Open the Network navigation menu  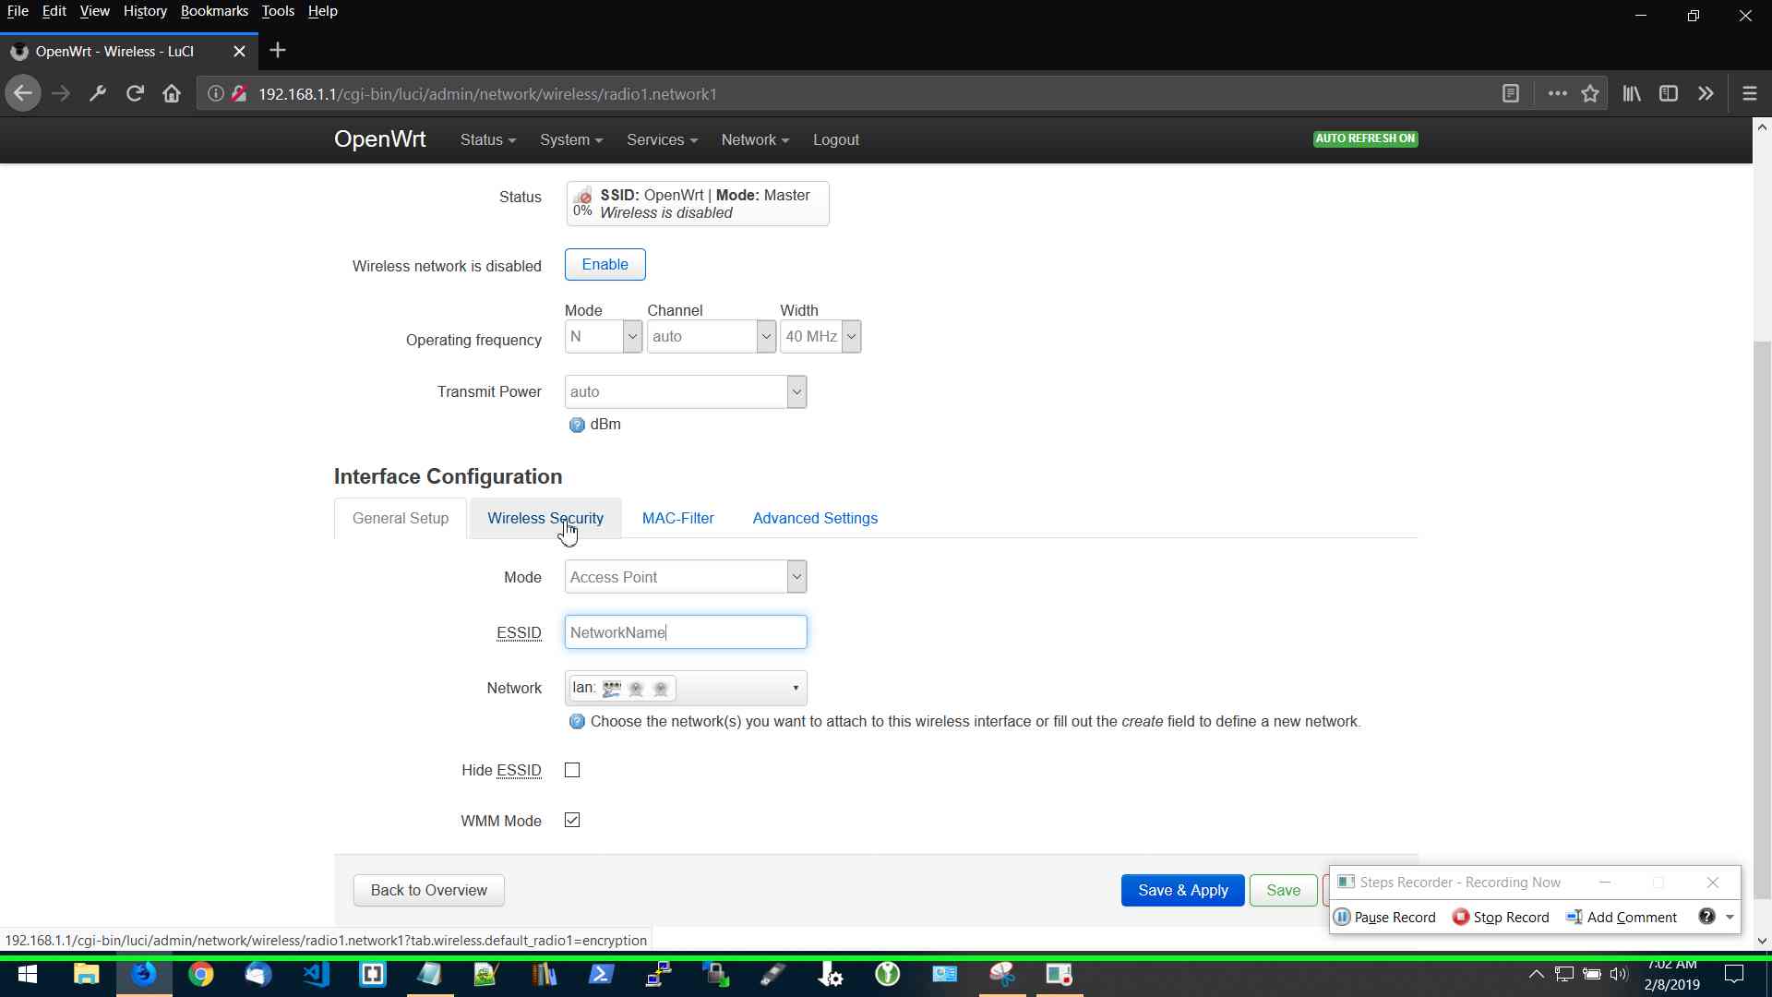[x=754, y=139]
